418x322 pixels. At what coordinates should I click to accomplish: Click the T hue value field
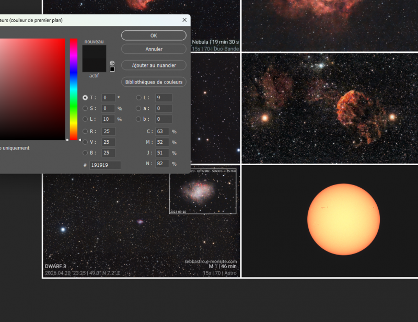coord(108,98)
